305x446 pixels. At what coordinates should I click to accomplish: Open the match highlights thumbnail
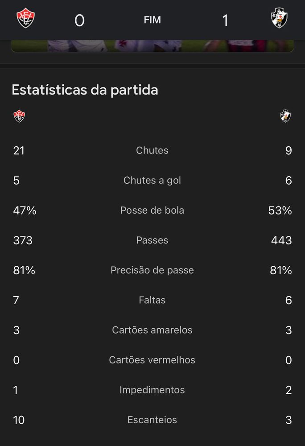pos(152,46)
